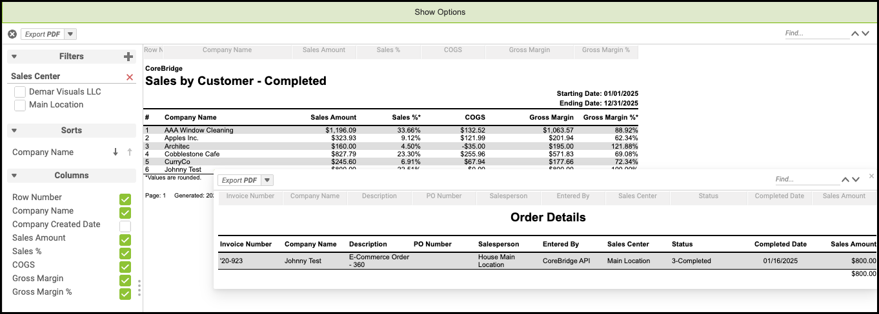Select the Johnny Test row in the sales report
Viewport: 879px width, 314px height.
pos(390,169)
